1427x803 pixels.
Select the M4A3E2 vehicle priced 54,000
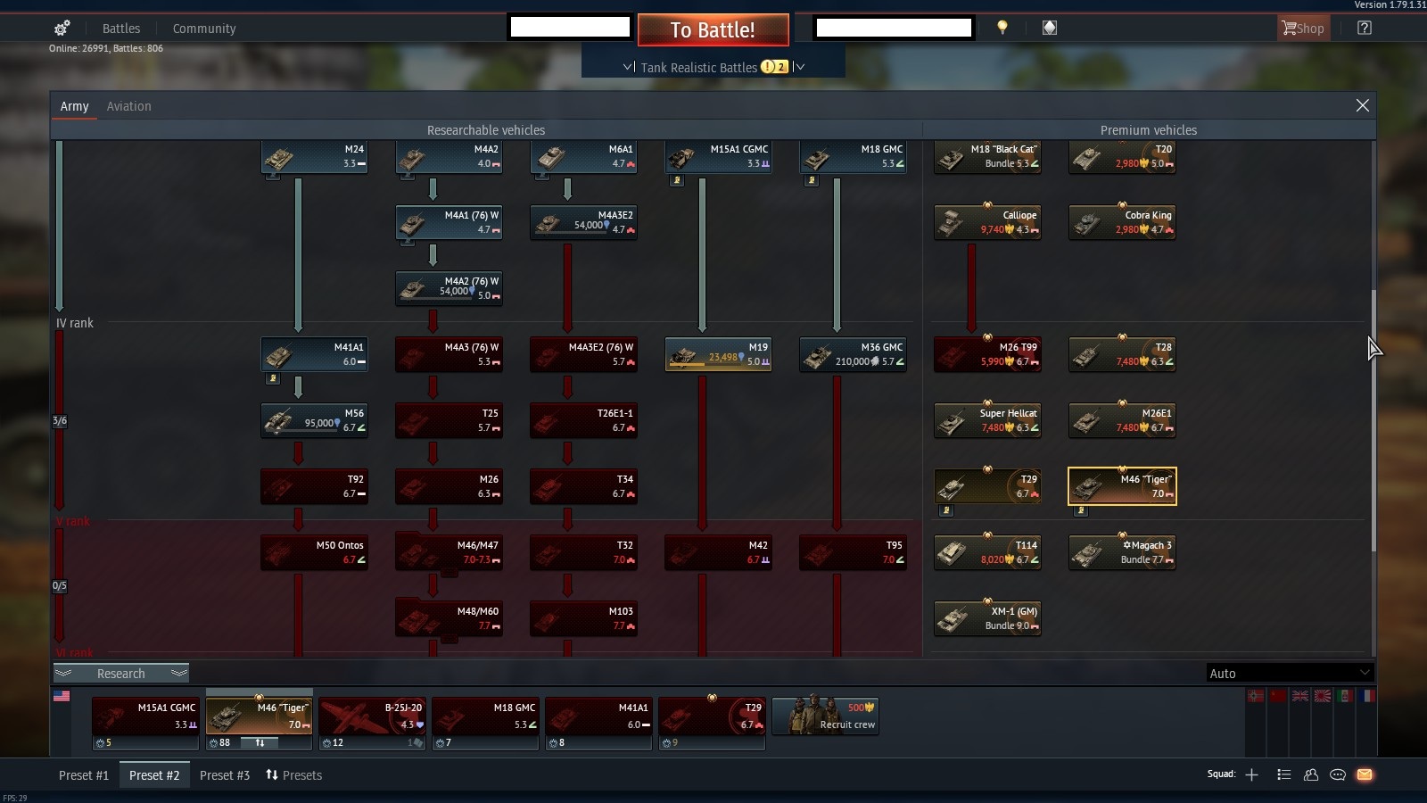click(x=584, y=223)
